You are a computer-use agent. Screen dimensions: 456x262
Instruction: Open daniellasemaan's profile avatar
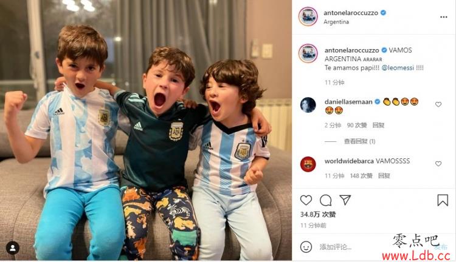(x=308, y=105)
